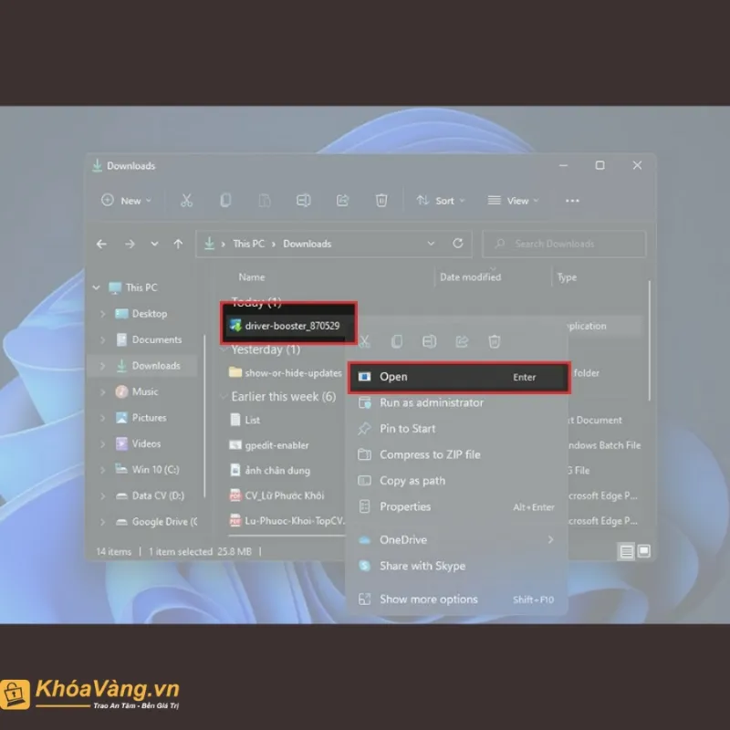Switch to large thumbnails view icon
The height and width of the screenshot is (730, 730).
[643, 551]
